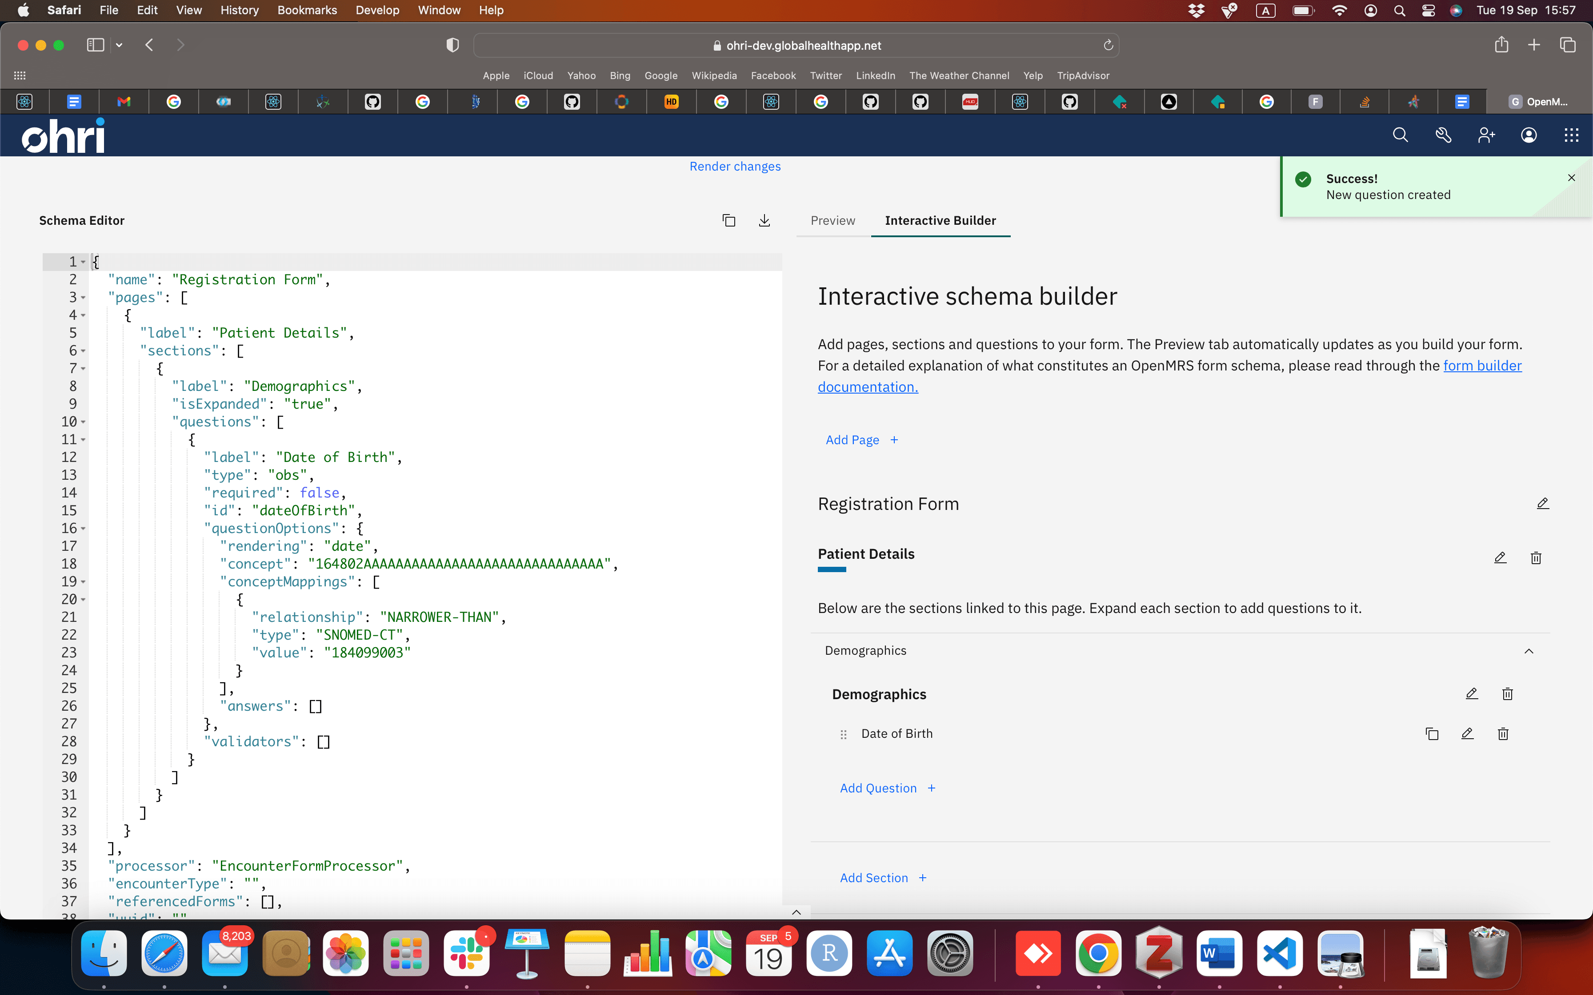This screenshot has width=1593, height=995.
Task: Open the form builder documentation link
Action: (1482, 366)
